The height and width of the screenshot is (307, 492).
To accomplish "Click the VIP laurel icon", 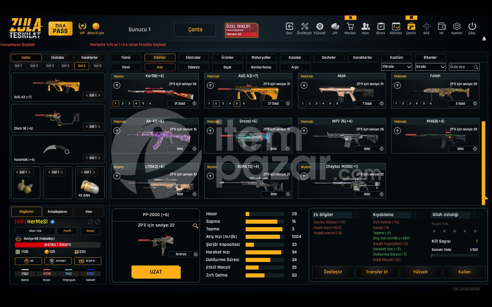I will pyautogui.click(x=82, y=26).
